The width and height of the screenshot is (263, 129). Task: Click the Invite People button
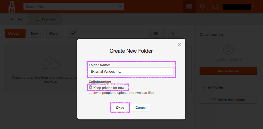[228, 71]
